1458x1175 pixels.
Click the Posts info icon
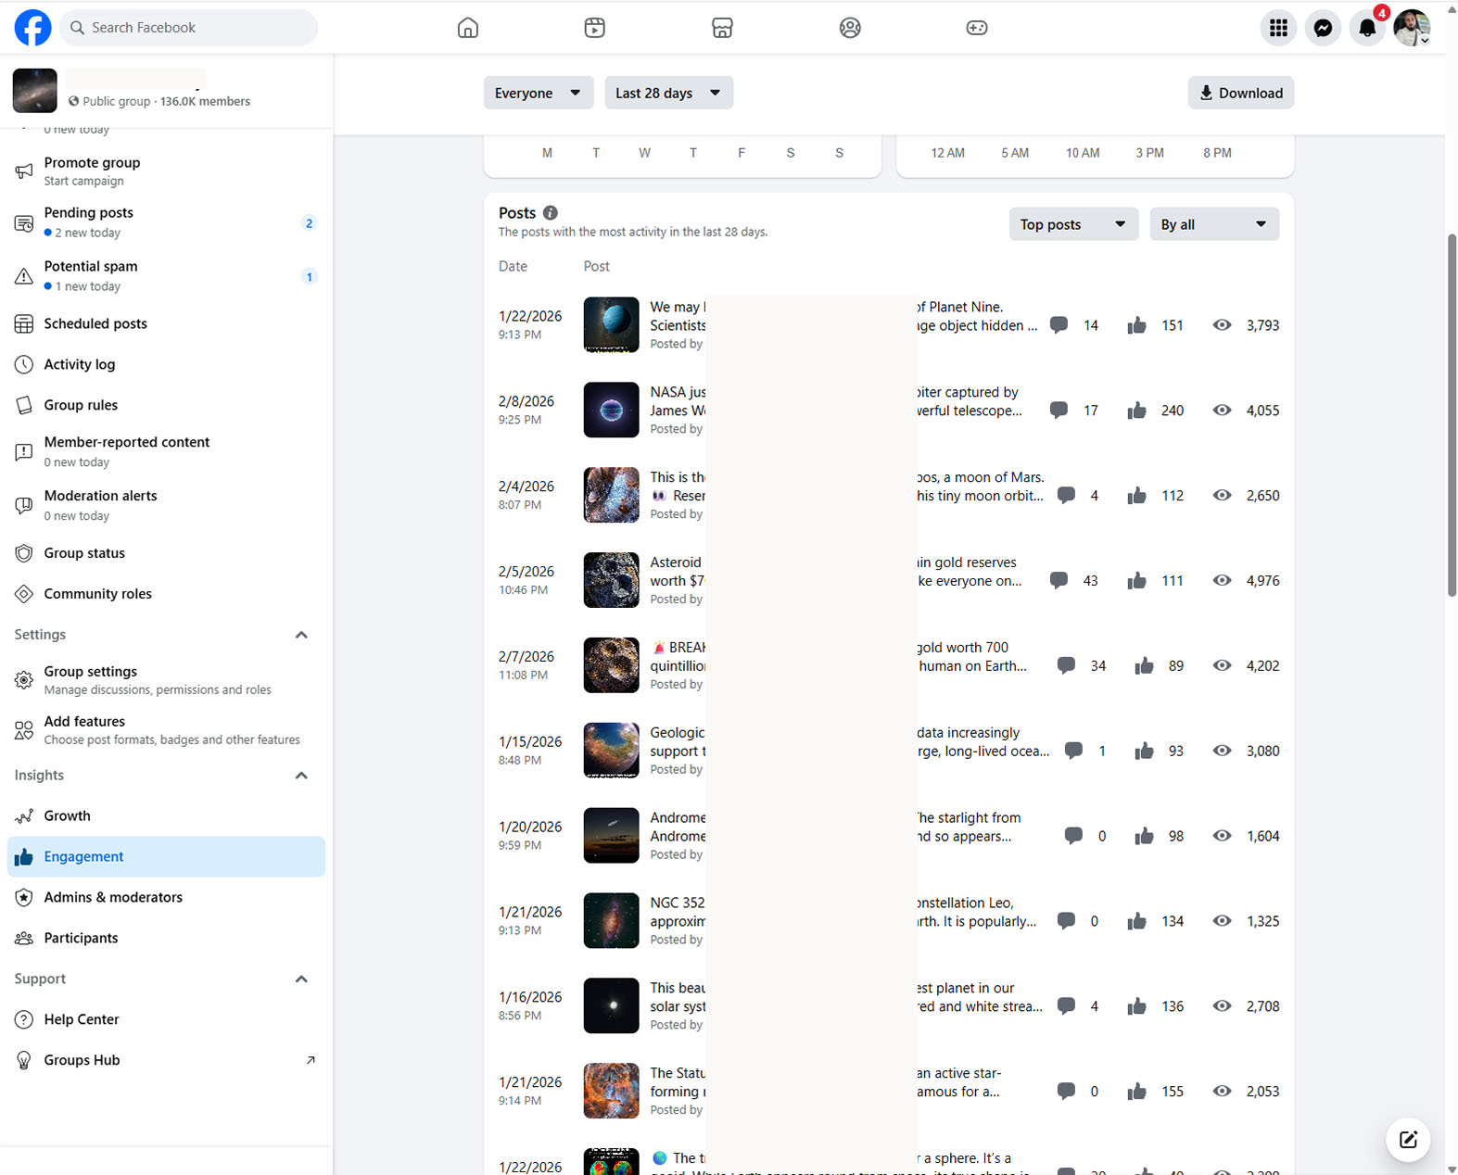pyautogui.click(x=551, y=213)
